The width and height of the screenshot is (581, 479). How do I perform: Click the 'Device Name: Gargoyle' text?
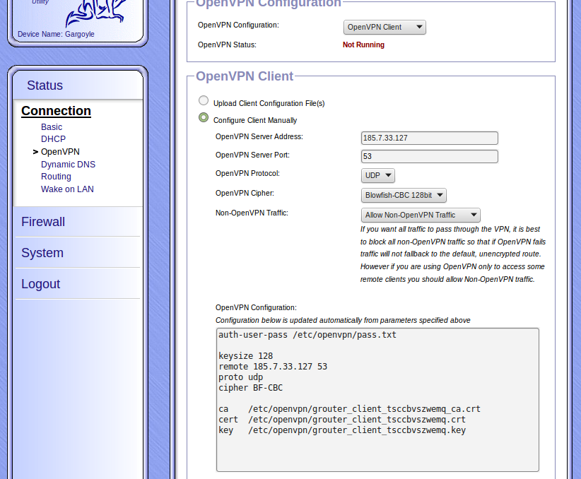click(56, 34)
